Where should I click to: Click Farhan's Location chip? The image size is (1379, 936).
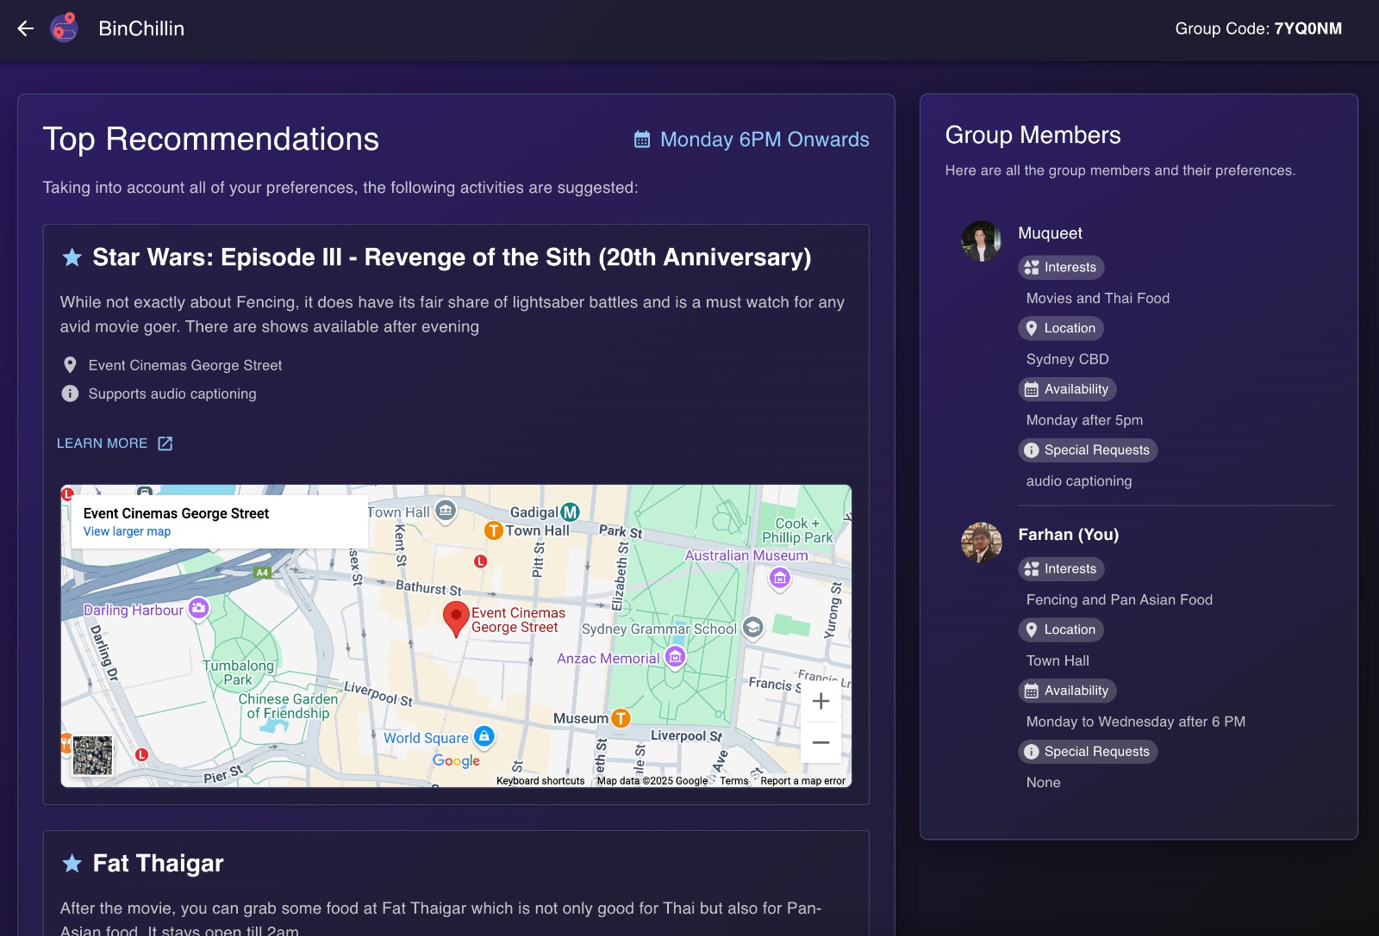pyautogui.click(x=1061, y=629)
